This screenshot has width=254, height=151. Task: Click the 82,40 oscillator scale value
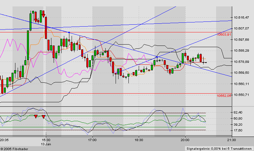tap(238, 112)
